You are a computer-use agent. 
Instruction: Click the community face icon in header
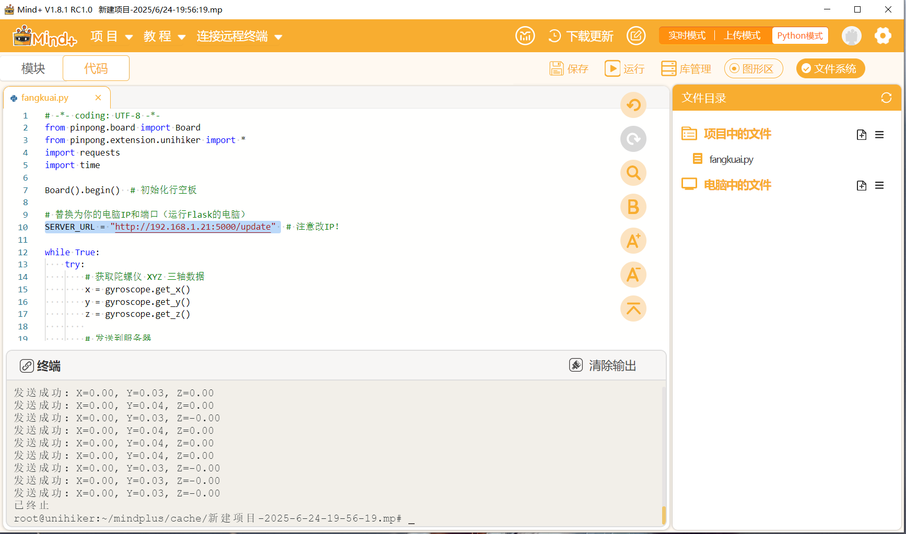pos(525,35)
